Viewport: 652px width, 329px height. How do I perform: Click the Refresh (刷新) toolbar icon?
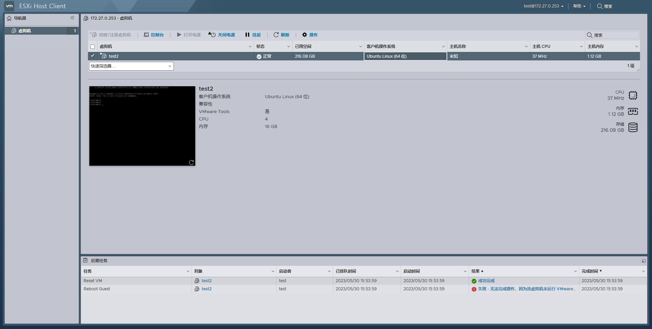pyautogui.click(x=276, y=35)
